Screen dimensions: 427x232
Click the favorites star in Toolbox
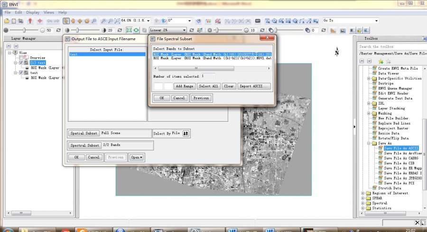tap(381, 61)
